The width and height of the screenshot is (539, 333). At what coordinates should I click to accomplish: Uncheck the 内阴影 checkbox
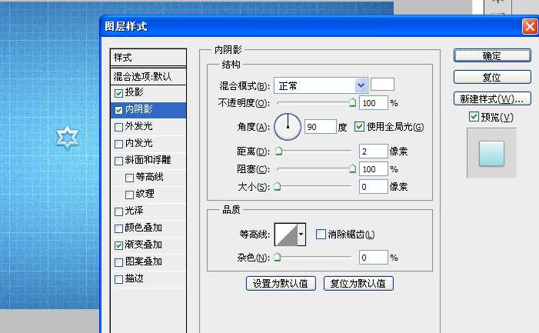tap(118, 110)
